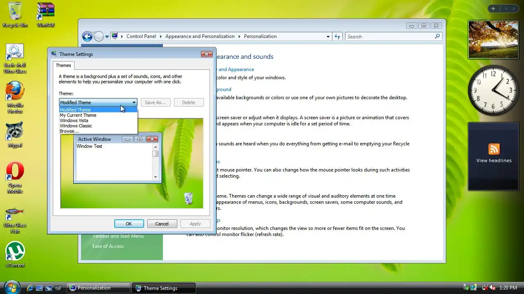Click the Show Desktop Quick Launch icon

pyautogui.click(x=39, y=288)
